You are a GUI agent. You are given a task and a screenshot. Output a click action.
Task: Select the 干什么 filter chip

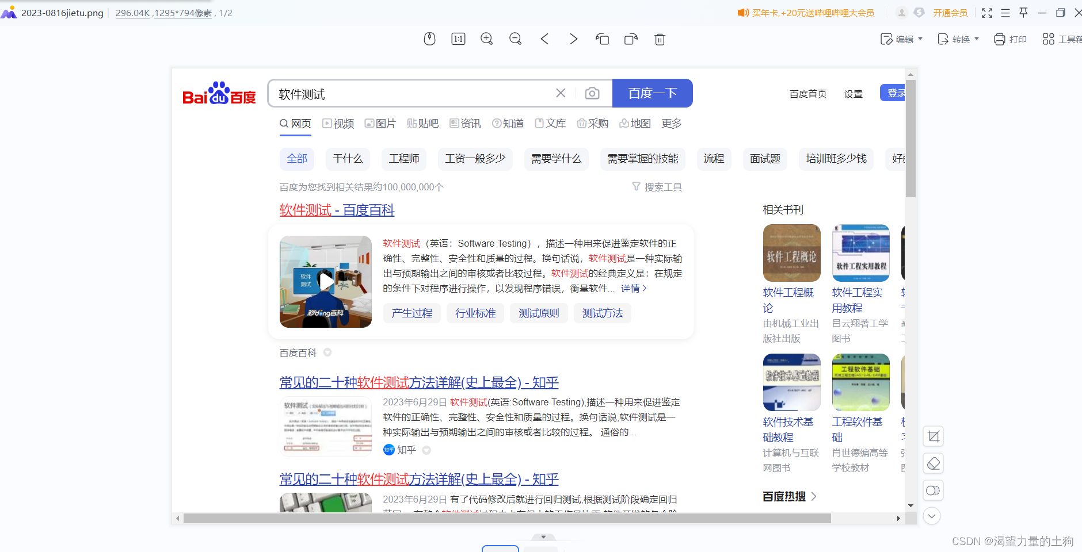pos(348,159)
